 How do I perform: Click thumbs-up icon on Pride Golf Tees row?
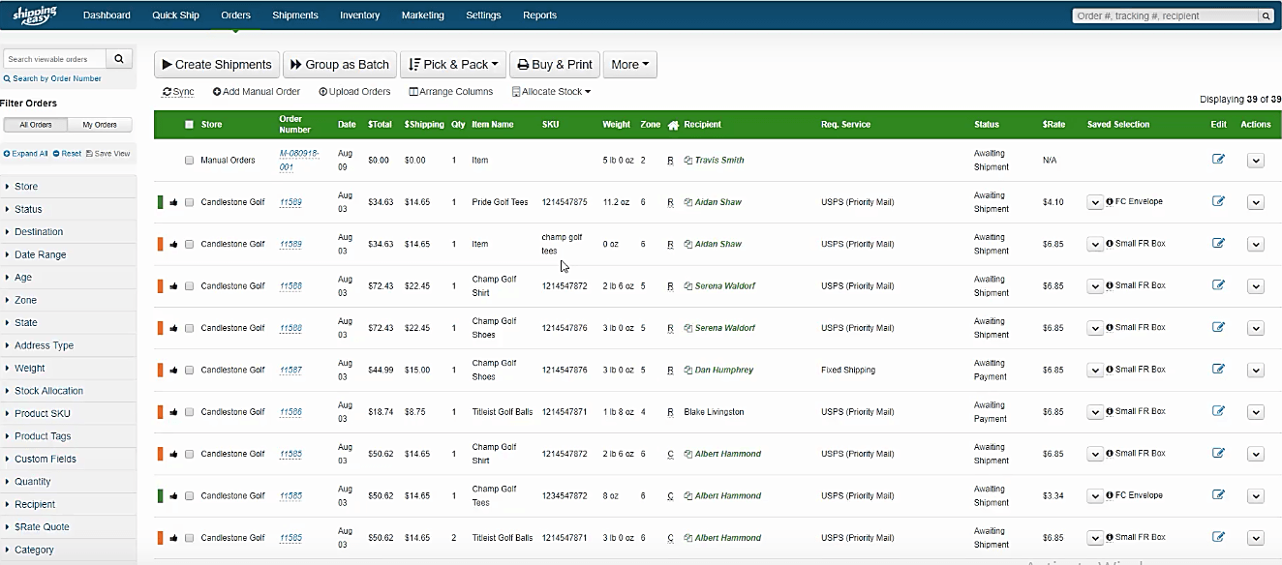(173, 202)
